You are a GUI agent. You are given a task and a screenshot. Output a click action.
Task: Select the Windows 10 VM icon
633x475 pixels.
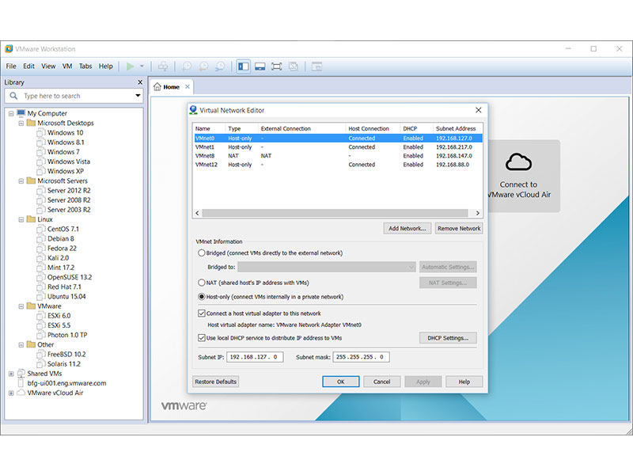(x=41, y=132)
